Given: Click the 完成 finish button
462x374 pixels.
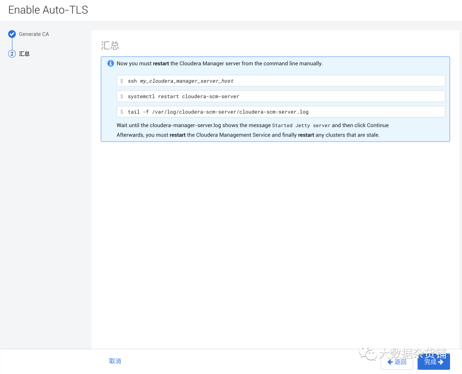Looking at the screenshot, I should 433,362.
